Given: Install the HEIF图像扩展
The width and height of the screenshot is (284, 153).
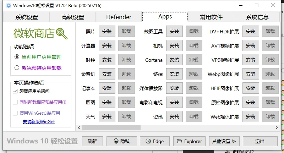Looking at the screenshot, I should pos(251,88).
